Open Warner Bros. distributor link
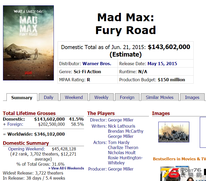 click(x=97, y=64)
